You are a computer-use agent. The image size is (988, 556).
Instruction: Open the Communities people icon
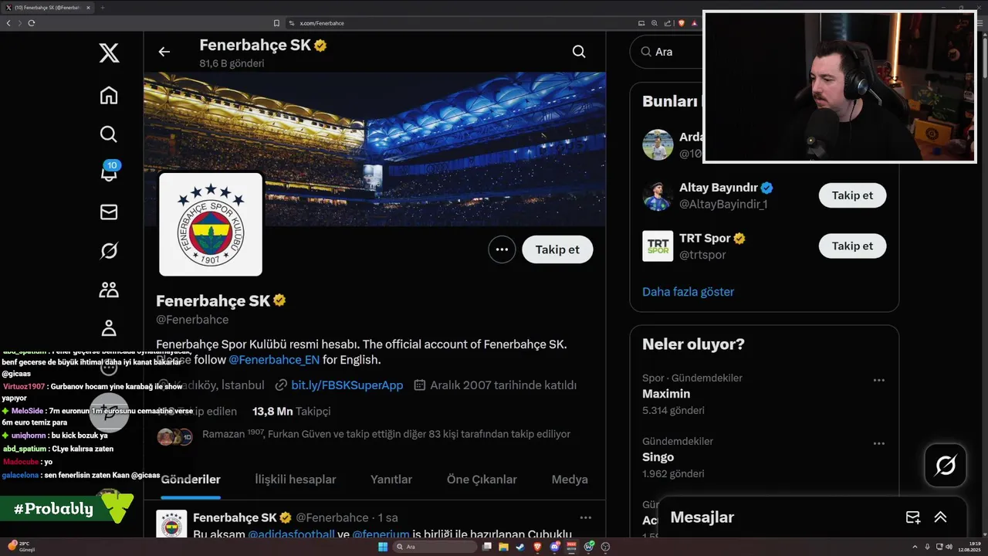point(109,290)
